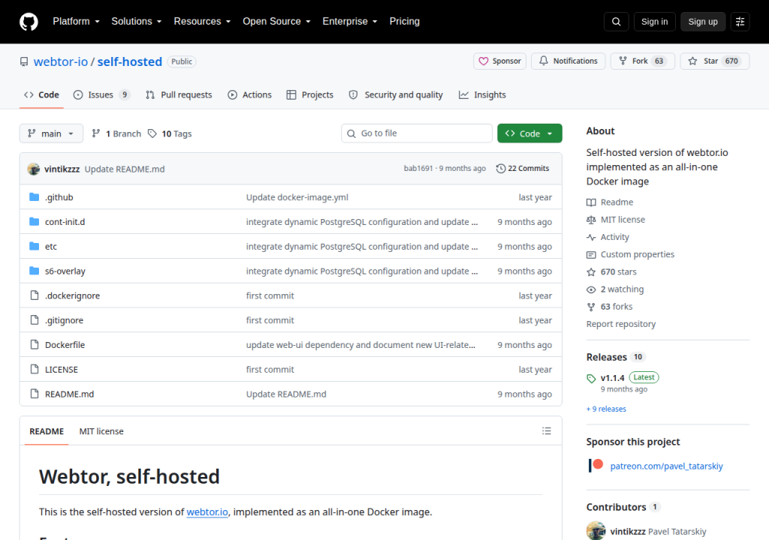Expand the Enterprise menu
Image resolution: width=769 pixels, height=540 pixels.
point(350,22)
